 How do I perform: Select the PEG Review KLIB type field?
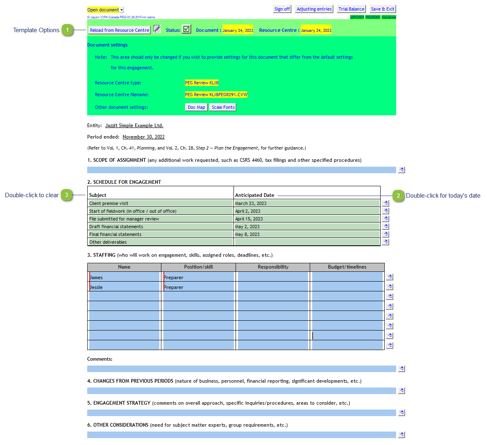pos(202,83)
